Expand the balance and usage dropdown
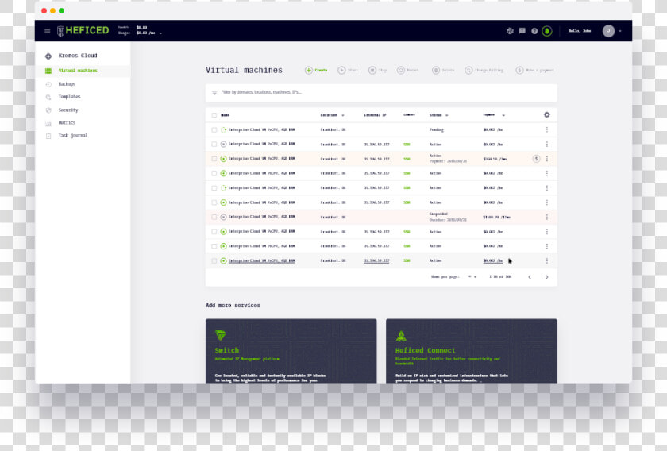 [x=160, y=33]
